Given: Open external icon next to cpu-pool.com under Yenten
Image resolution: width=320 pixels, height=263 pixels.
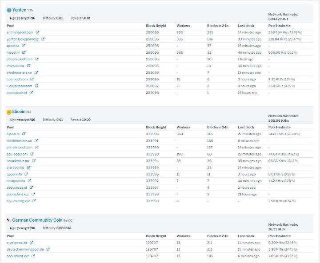Looking at the screenshot, I should (32, 79).
